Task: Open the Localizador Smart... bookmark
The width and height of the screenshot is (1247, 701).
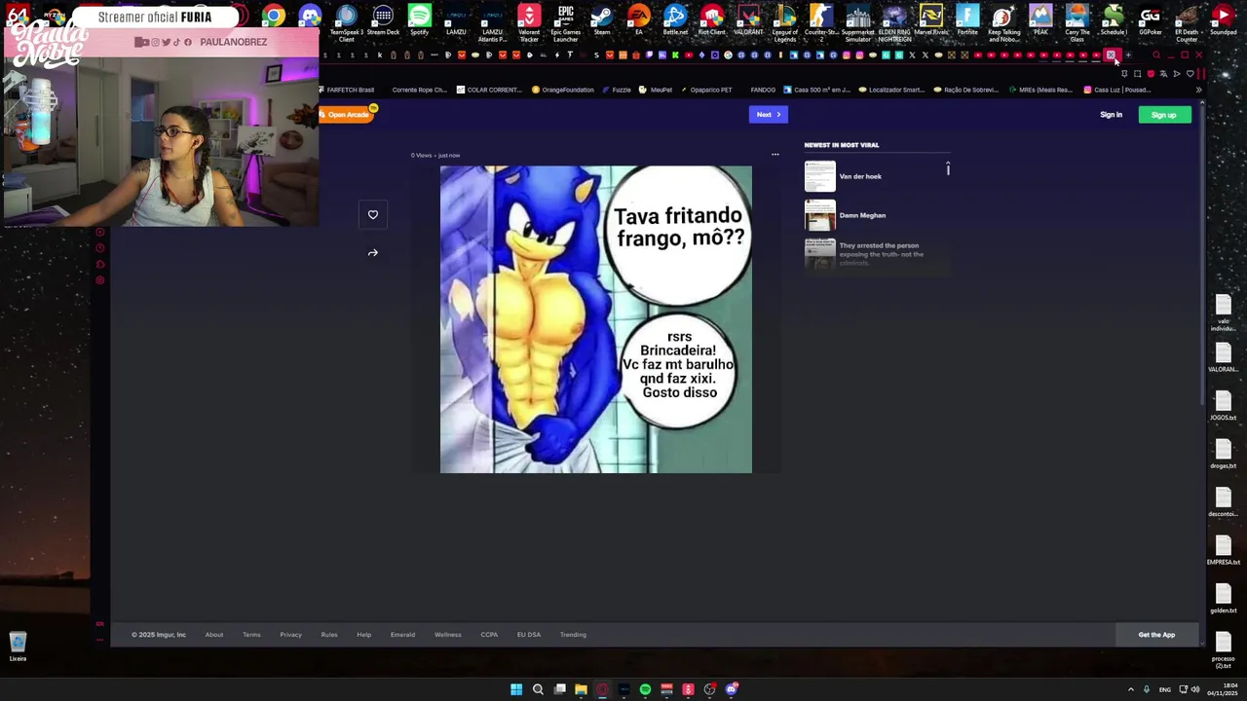Action: (891, 90)
